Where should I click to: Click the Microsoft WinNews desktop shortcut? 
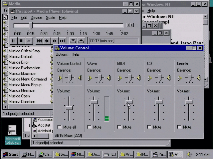[x=13, y=135]
